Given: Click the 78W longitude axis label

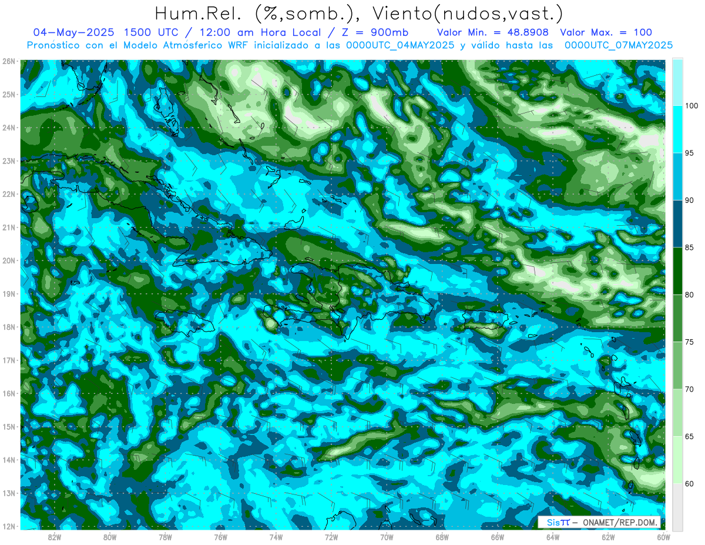Looking at the screenshot, I should click(x=165, y=537).
